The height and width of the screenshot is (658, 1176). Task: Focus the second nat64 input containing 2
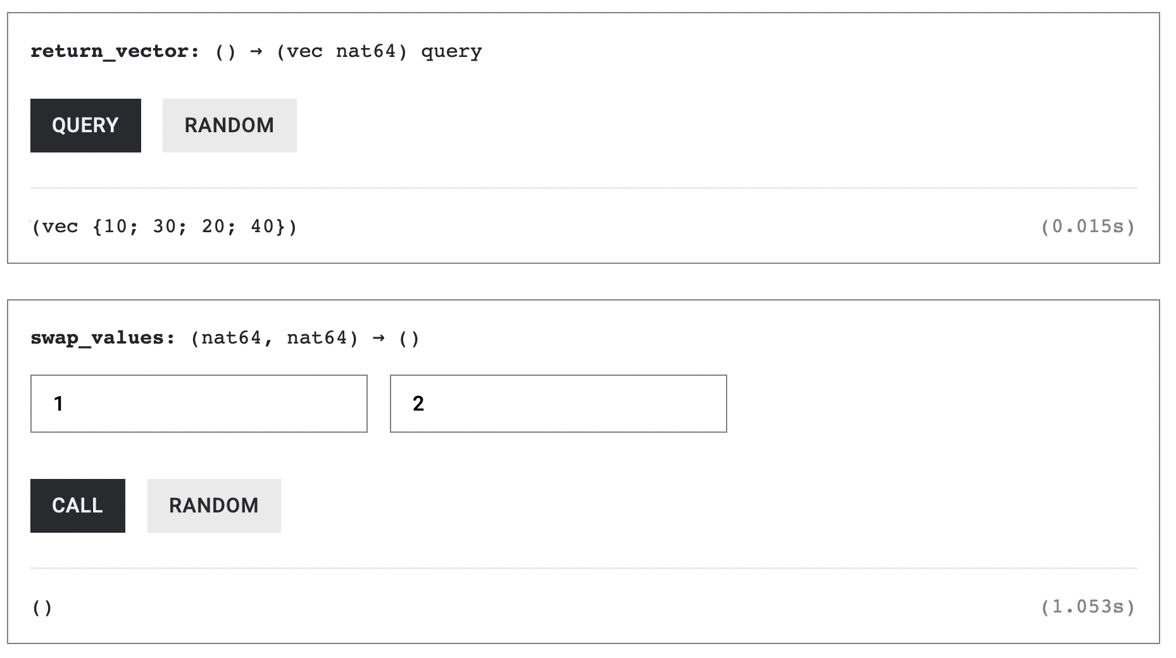click(x=558, y=404)
